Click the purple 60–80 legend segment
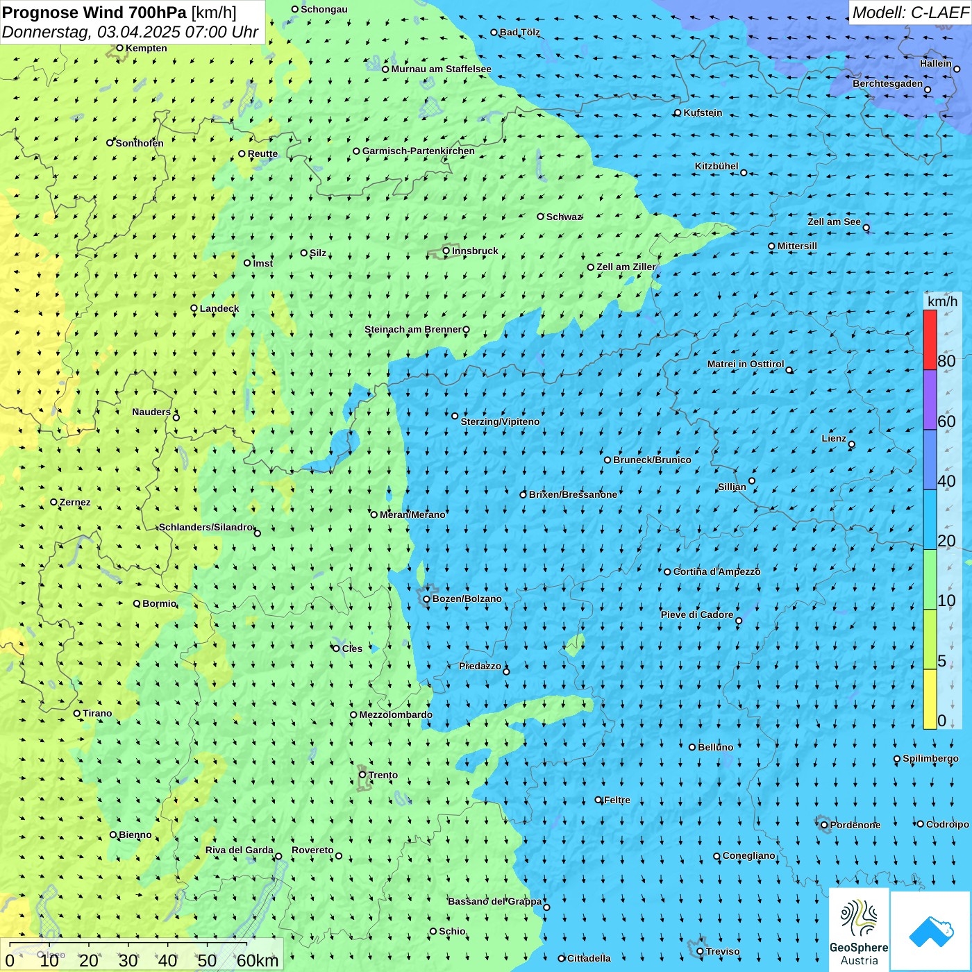The height and width of the screenshot is (972, 972). (930, 399)
